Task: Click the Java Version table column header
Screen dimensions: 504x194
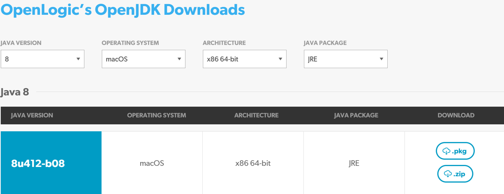Action: 32,115
